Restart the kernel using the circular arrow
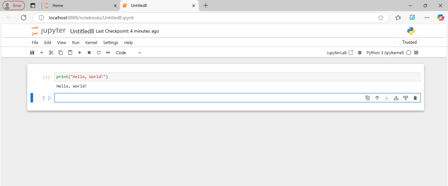 click(98, 53)
